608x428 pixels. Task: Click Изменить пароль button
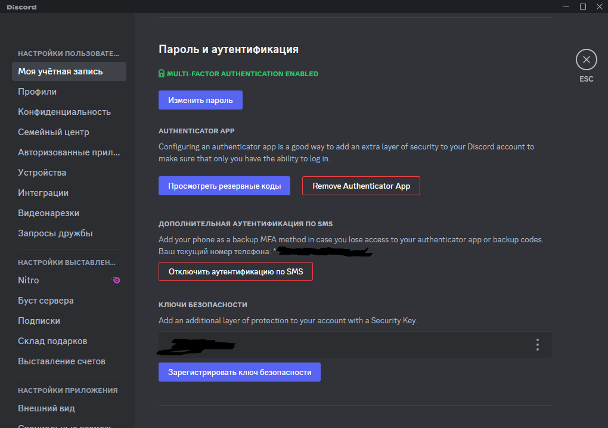(x=200, y=100)
